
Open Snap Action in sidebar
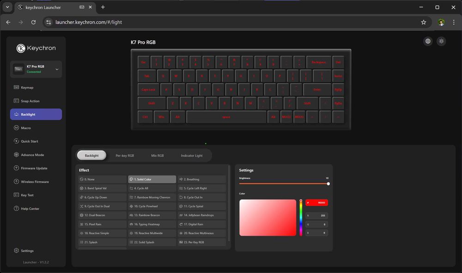tap(36, 101)
